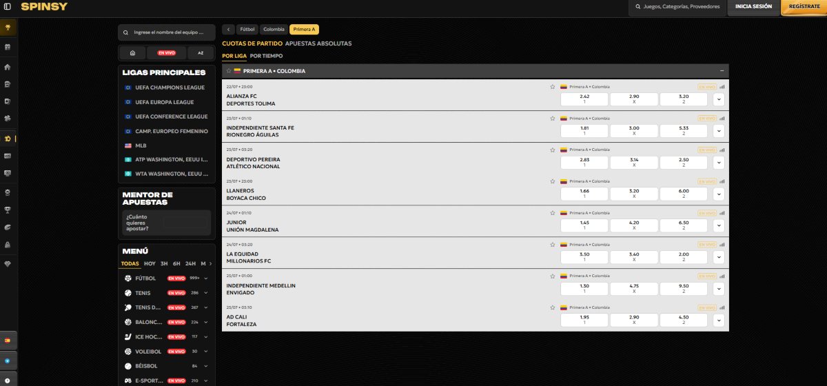Click the trophy icon in the left sidebar
This screenshot has height=386, width=827.
(8, 210)
